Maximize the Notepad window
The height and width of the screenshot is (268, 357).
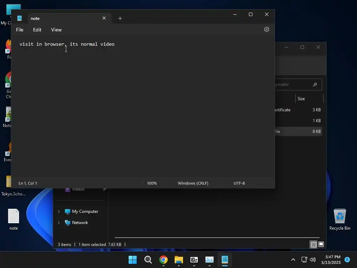click(x=251, y=14)
